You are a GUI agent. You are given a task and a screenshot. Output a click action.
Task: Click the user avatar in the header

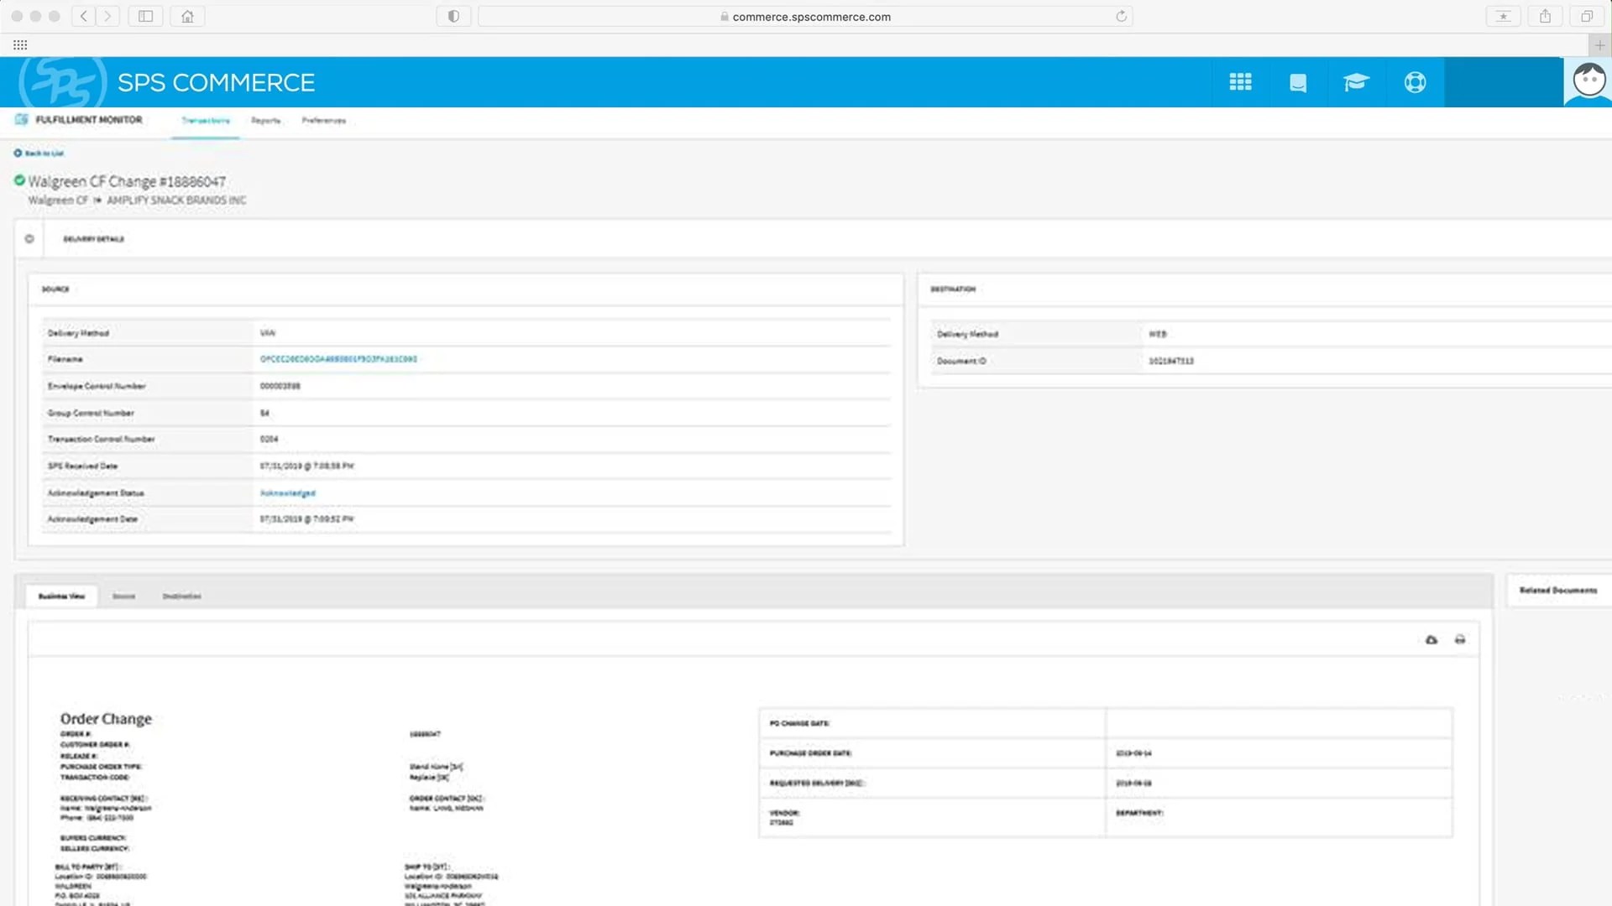point(1587,80)
